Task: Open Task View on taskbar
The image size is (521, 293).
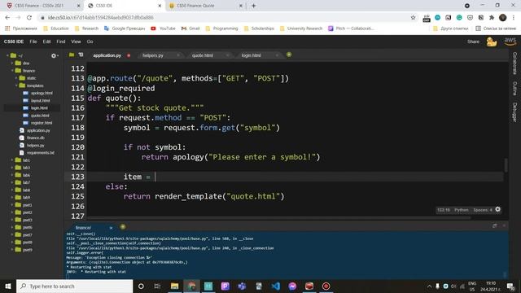Action: coord(157,286)
